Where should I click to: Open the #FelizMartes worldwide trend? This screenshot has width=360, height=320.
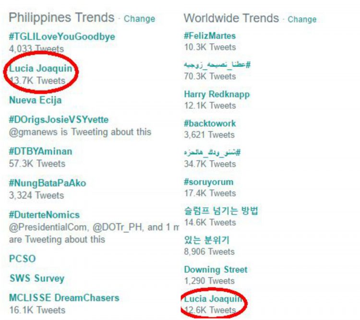[210, 36]
